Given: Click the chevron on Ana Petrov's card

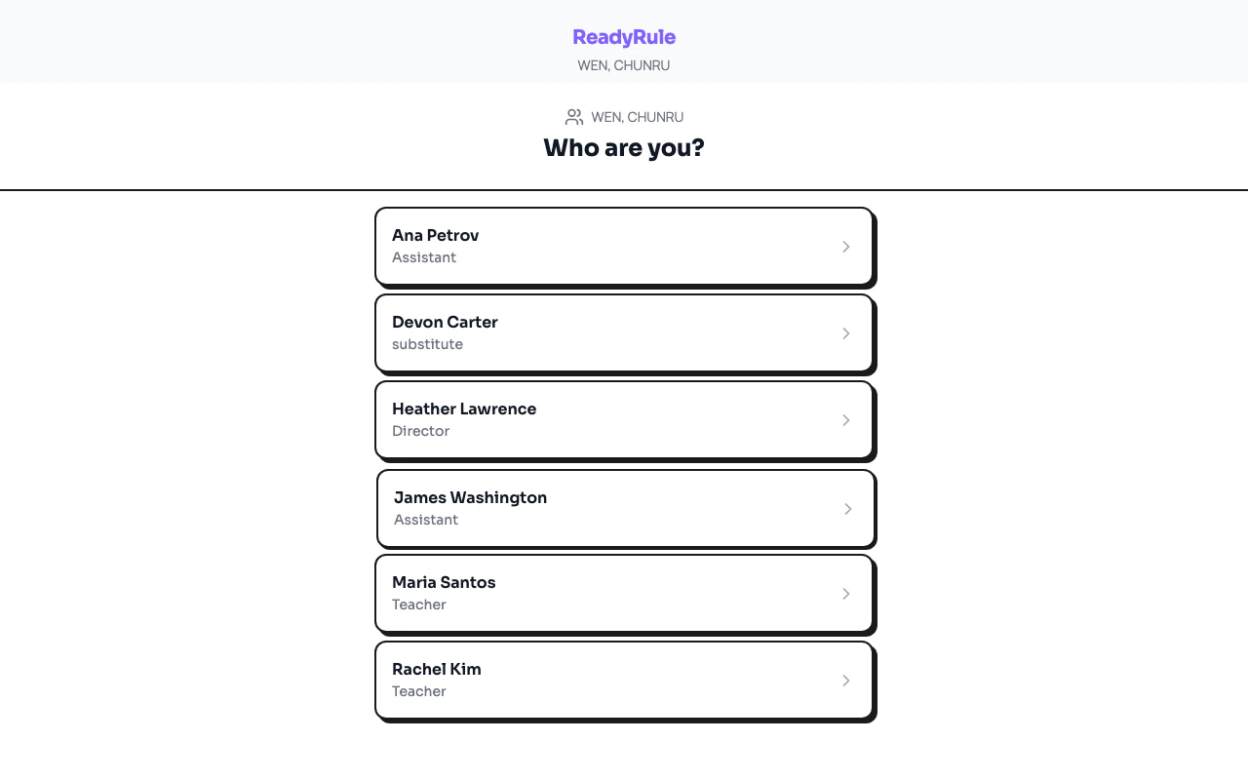Looking at the screenshot, I should [x=845, y=246].
